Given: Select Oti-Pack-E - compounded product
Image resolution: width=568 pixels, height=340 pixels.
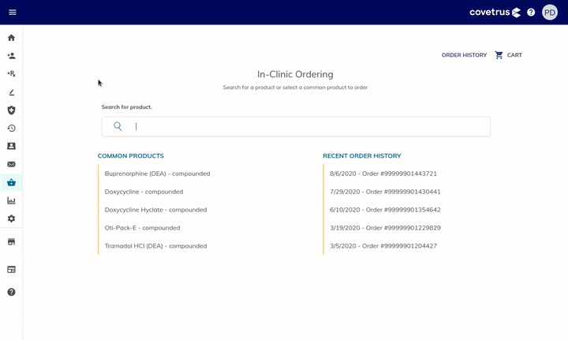Looking at the screenshot, I should pyautogui.click(x=142, y=228).
